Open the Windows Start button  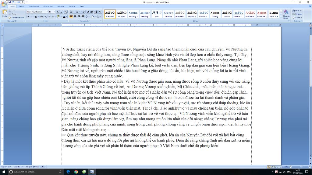[x=4, y=172]
